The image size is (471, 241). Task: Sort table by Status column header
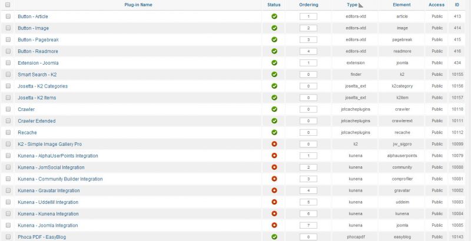tap(274, 5)
